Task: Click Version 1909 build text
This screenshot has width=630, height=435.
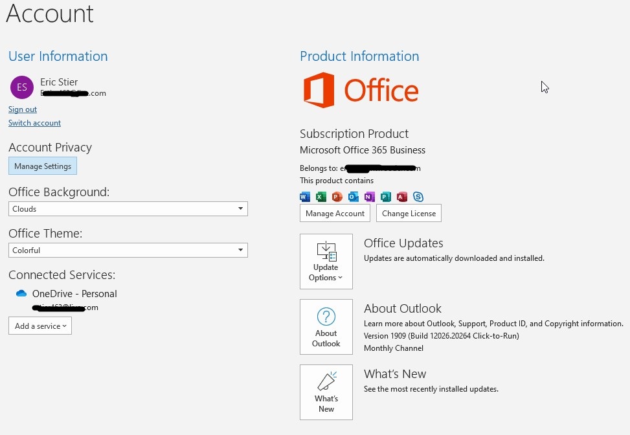Action: pyautogui.click(x=441, y=336)
